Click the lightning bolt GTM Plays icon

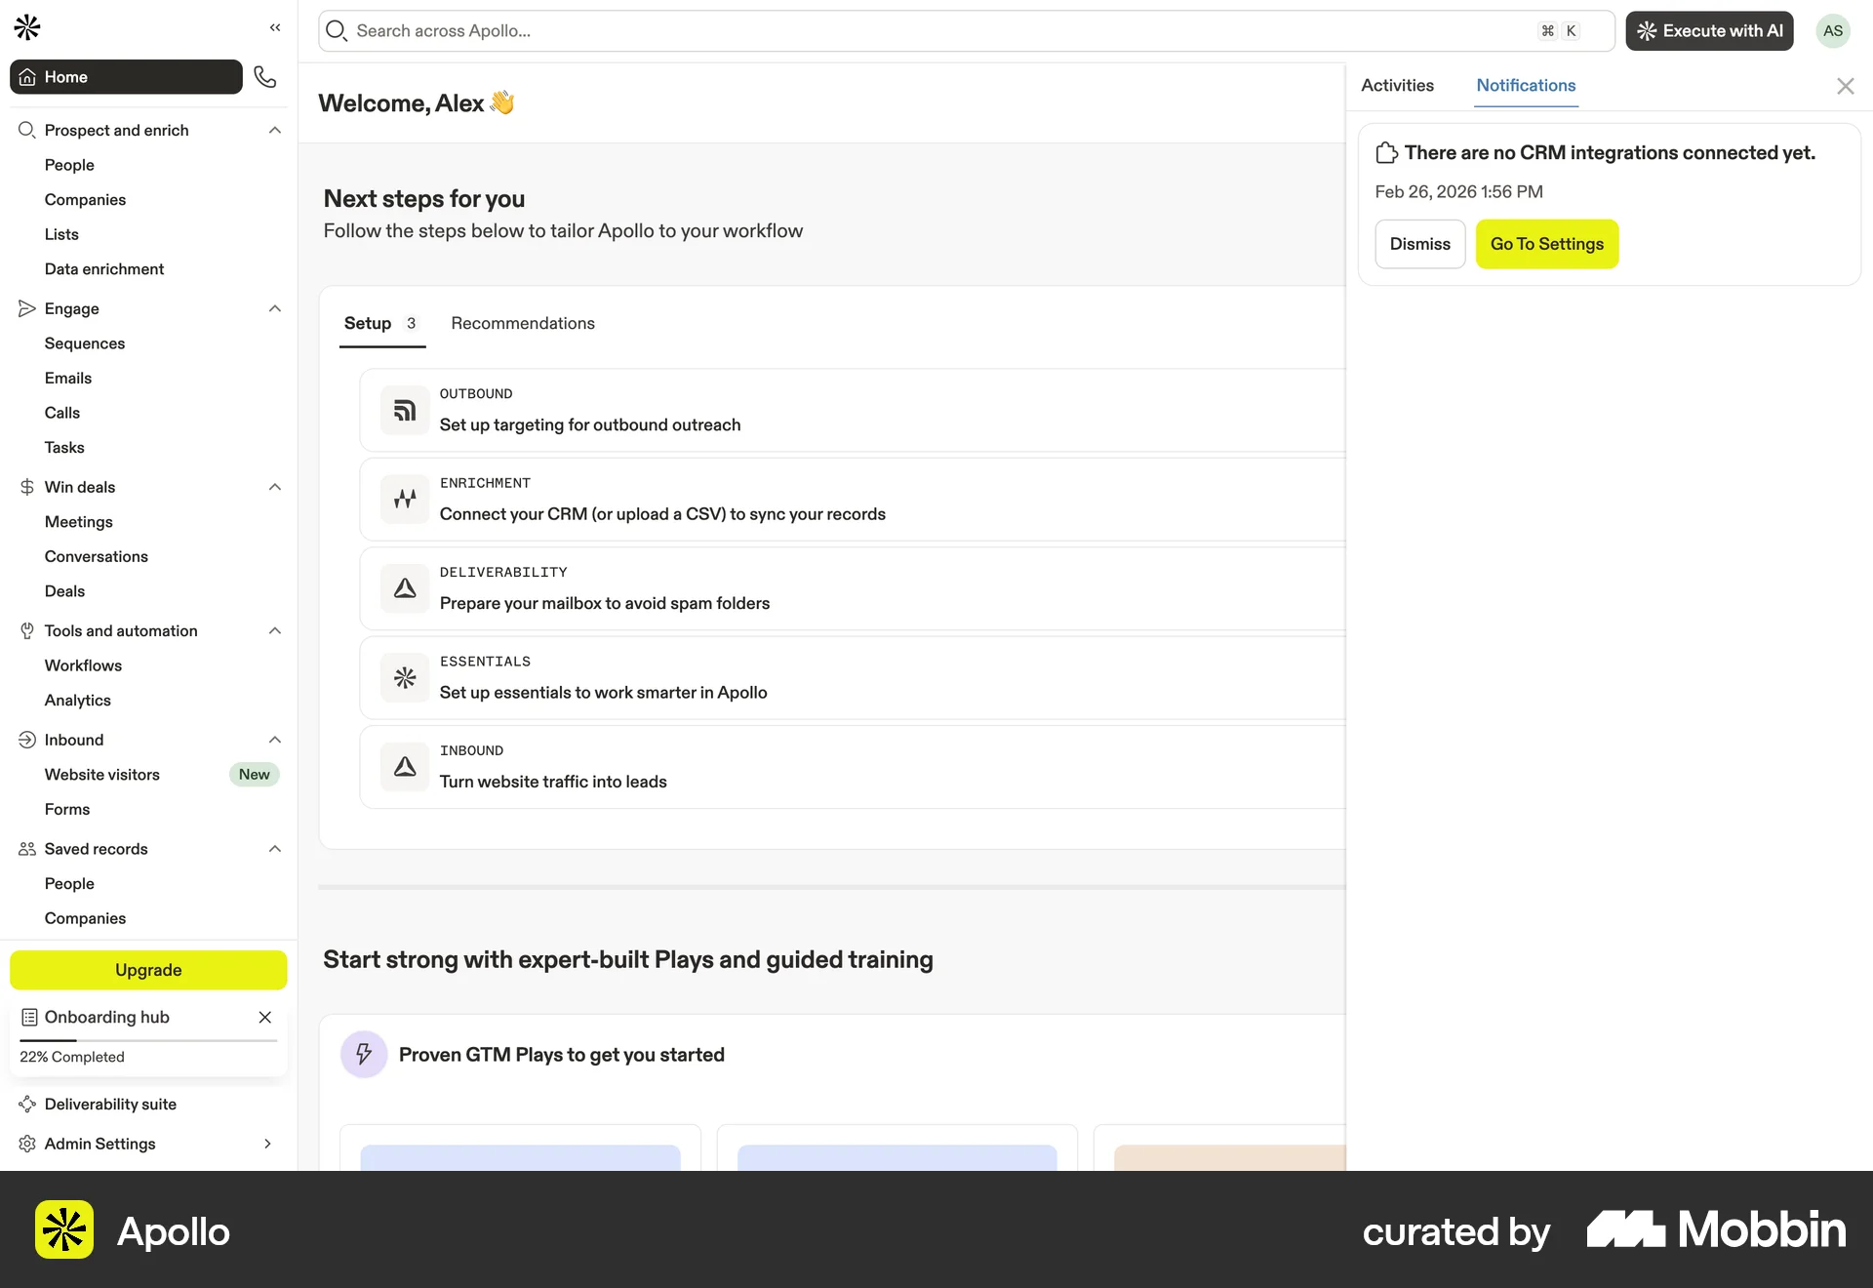point(364,1055)
